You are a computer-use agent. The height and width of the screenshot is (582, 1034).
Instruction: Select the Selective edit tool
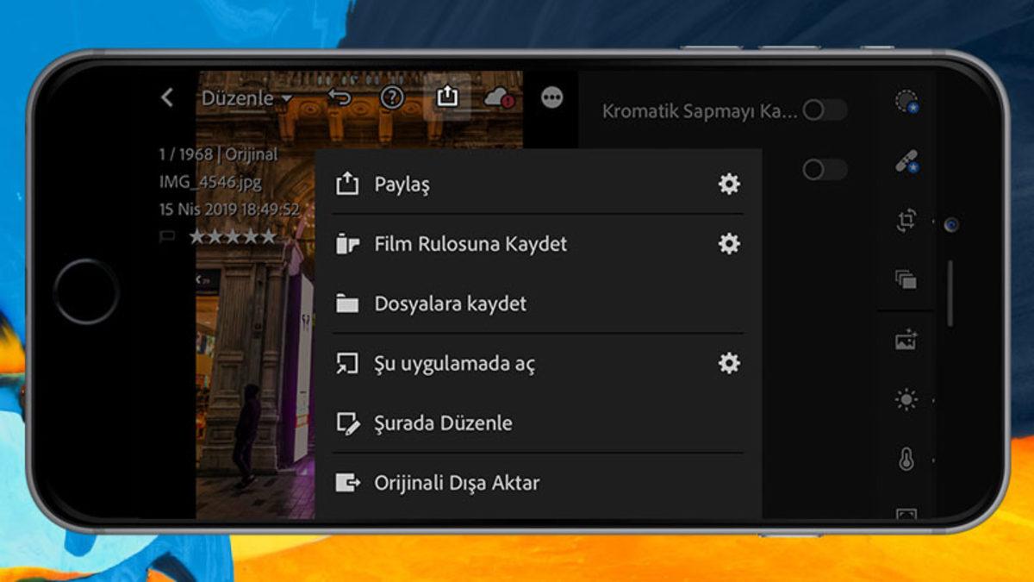click(903, 100)
